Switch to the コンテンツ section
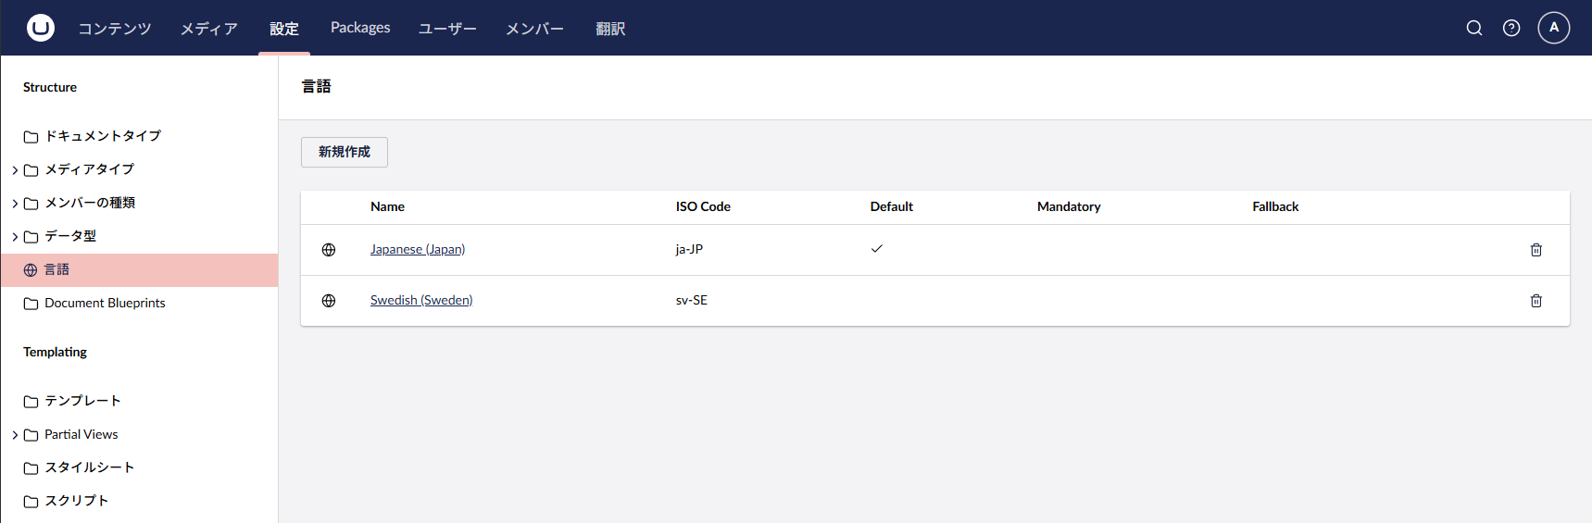The width and height of the screenshot is (1592, 523). 115,29
